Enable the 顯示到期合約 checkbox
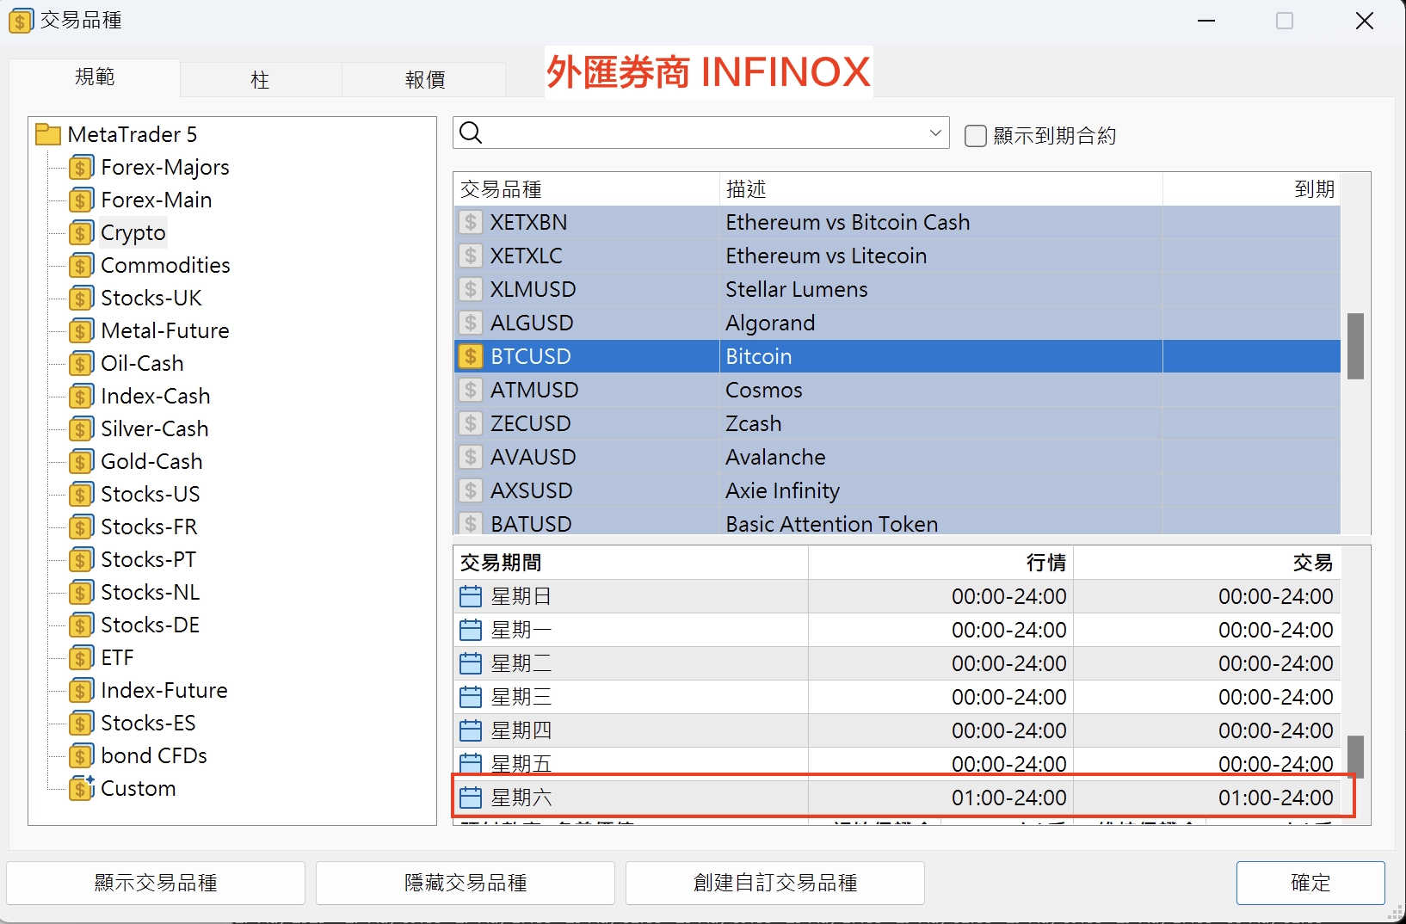The image size is (1406, 924). pos(976,136)
